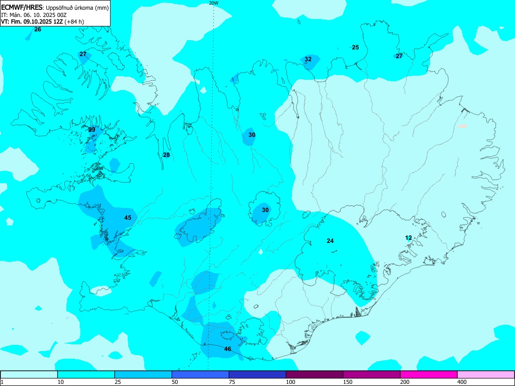Select the light-pink 400+ mm legend swatch
This screenshot has height=386, width=515.
[x=486, y=375]
